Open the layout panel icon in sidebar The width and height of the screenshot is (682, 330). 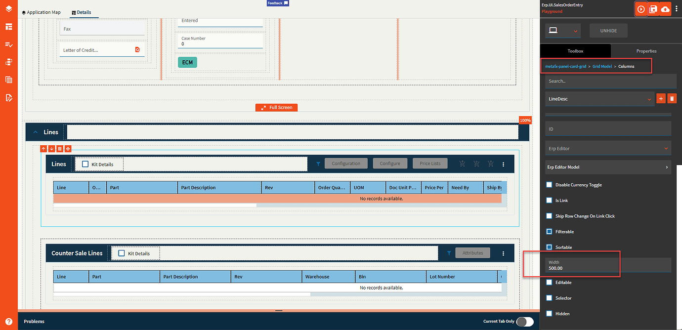pyautogui.click(x=9, y=26)
